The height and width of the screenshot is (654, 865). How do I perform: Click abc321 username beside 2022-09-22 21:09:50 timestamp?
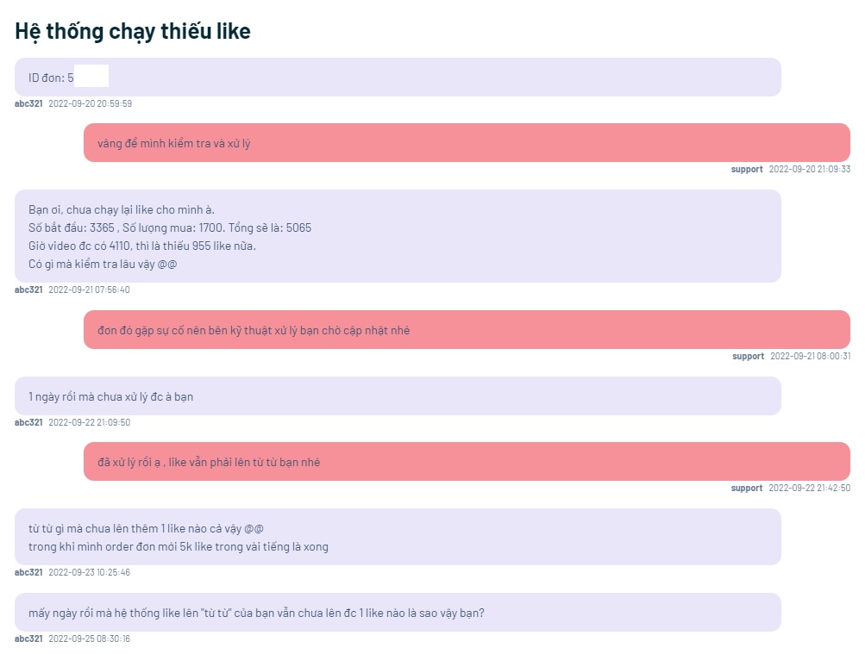coord(28,422)
